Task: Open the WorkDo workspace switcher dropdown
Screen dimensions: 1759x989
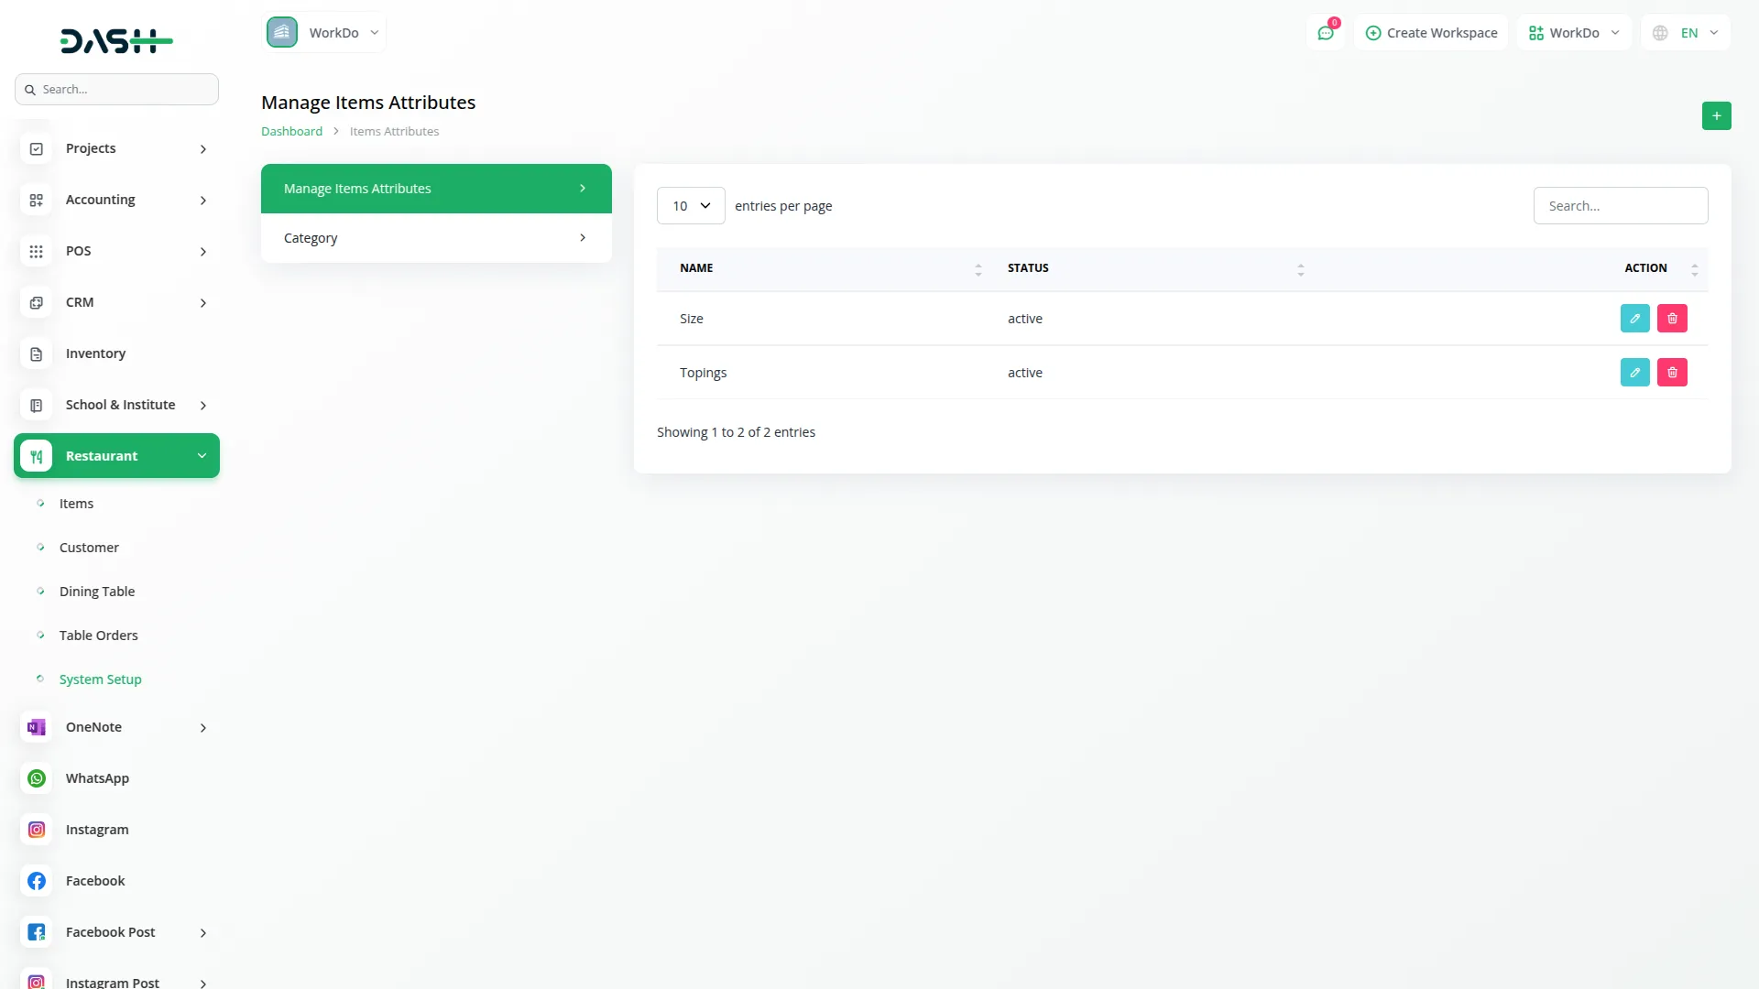Action: (325, 33)
